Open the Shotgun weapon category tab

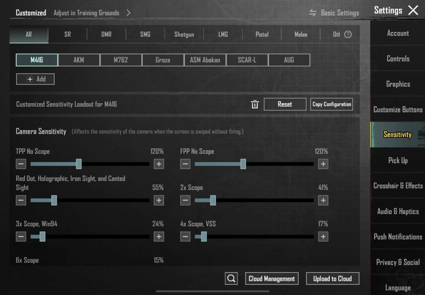(x=184, y=34)
